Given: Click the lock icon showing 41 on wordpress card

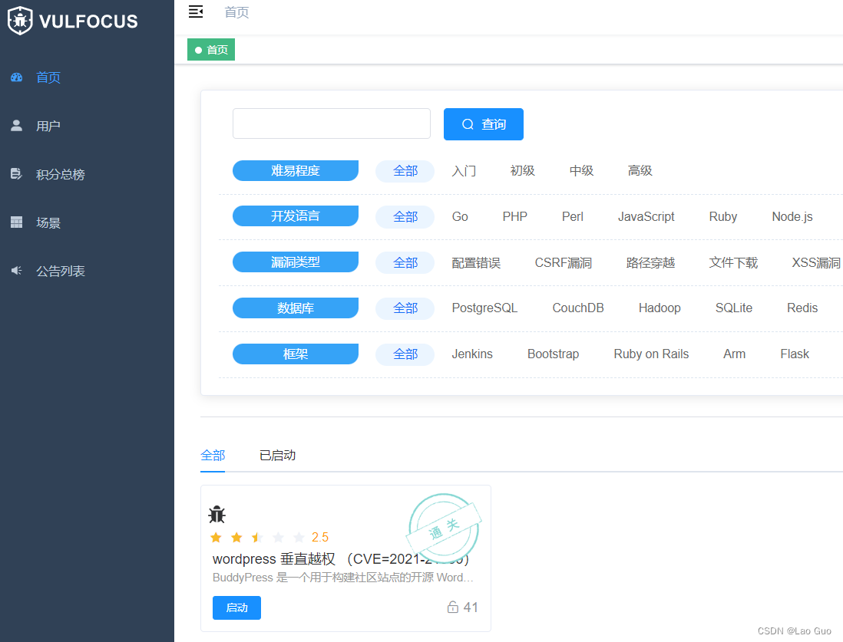Looking at the screenshot, I should [x=452, y=607].
